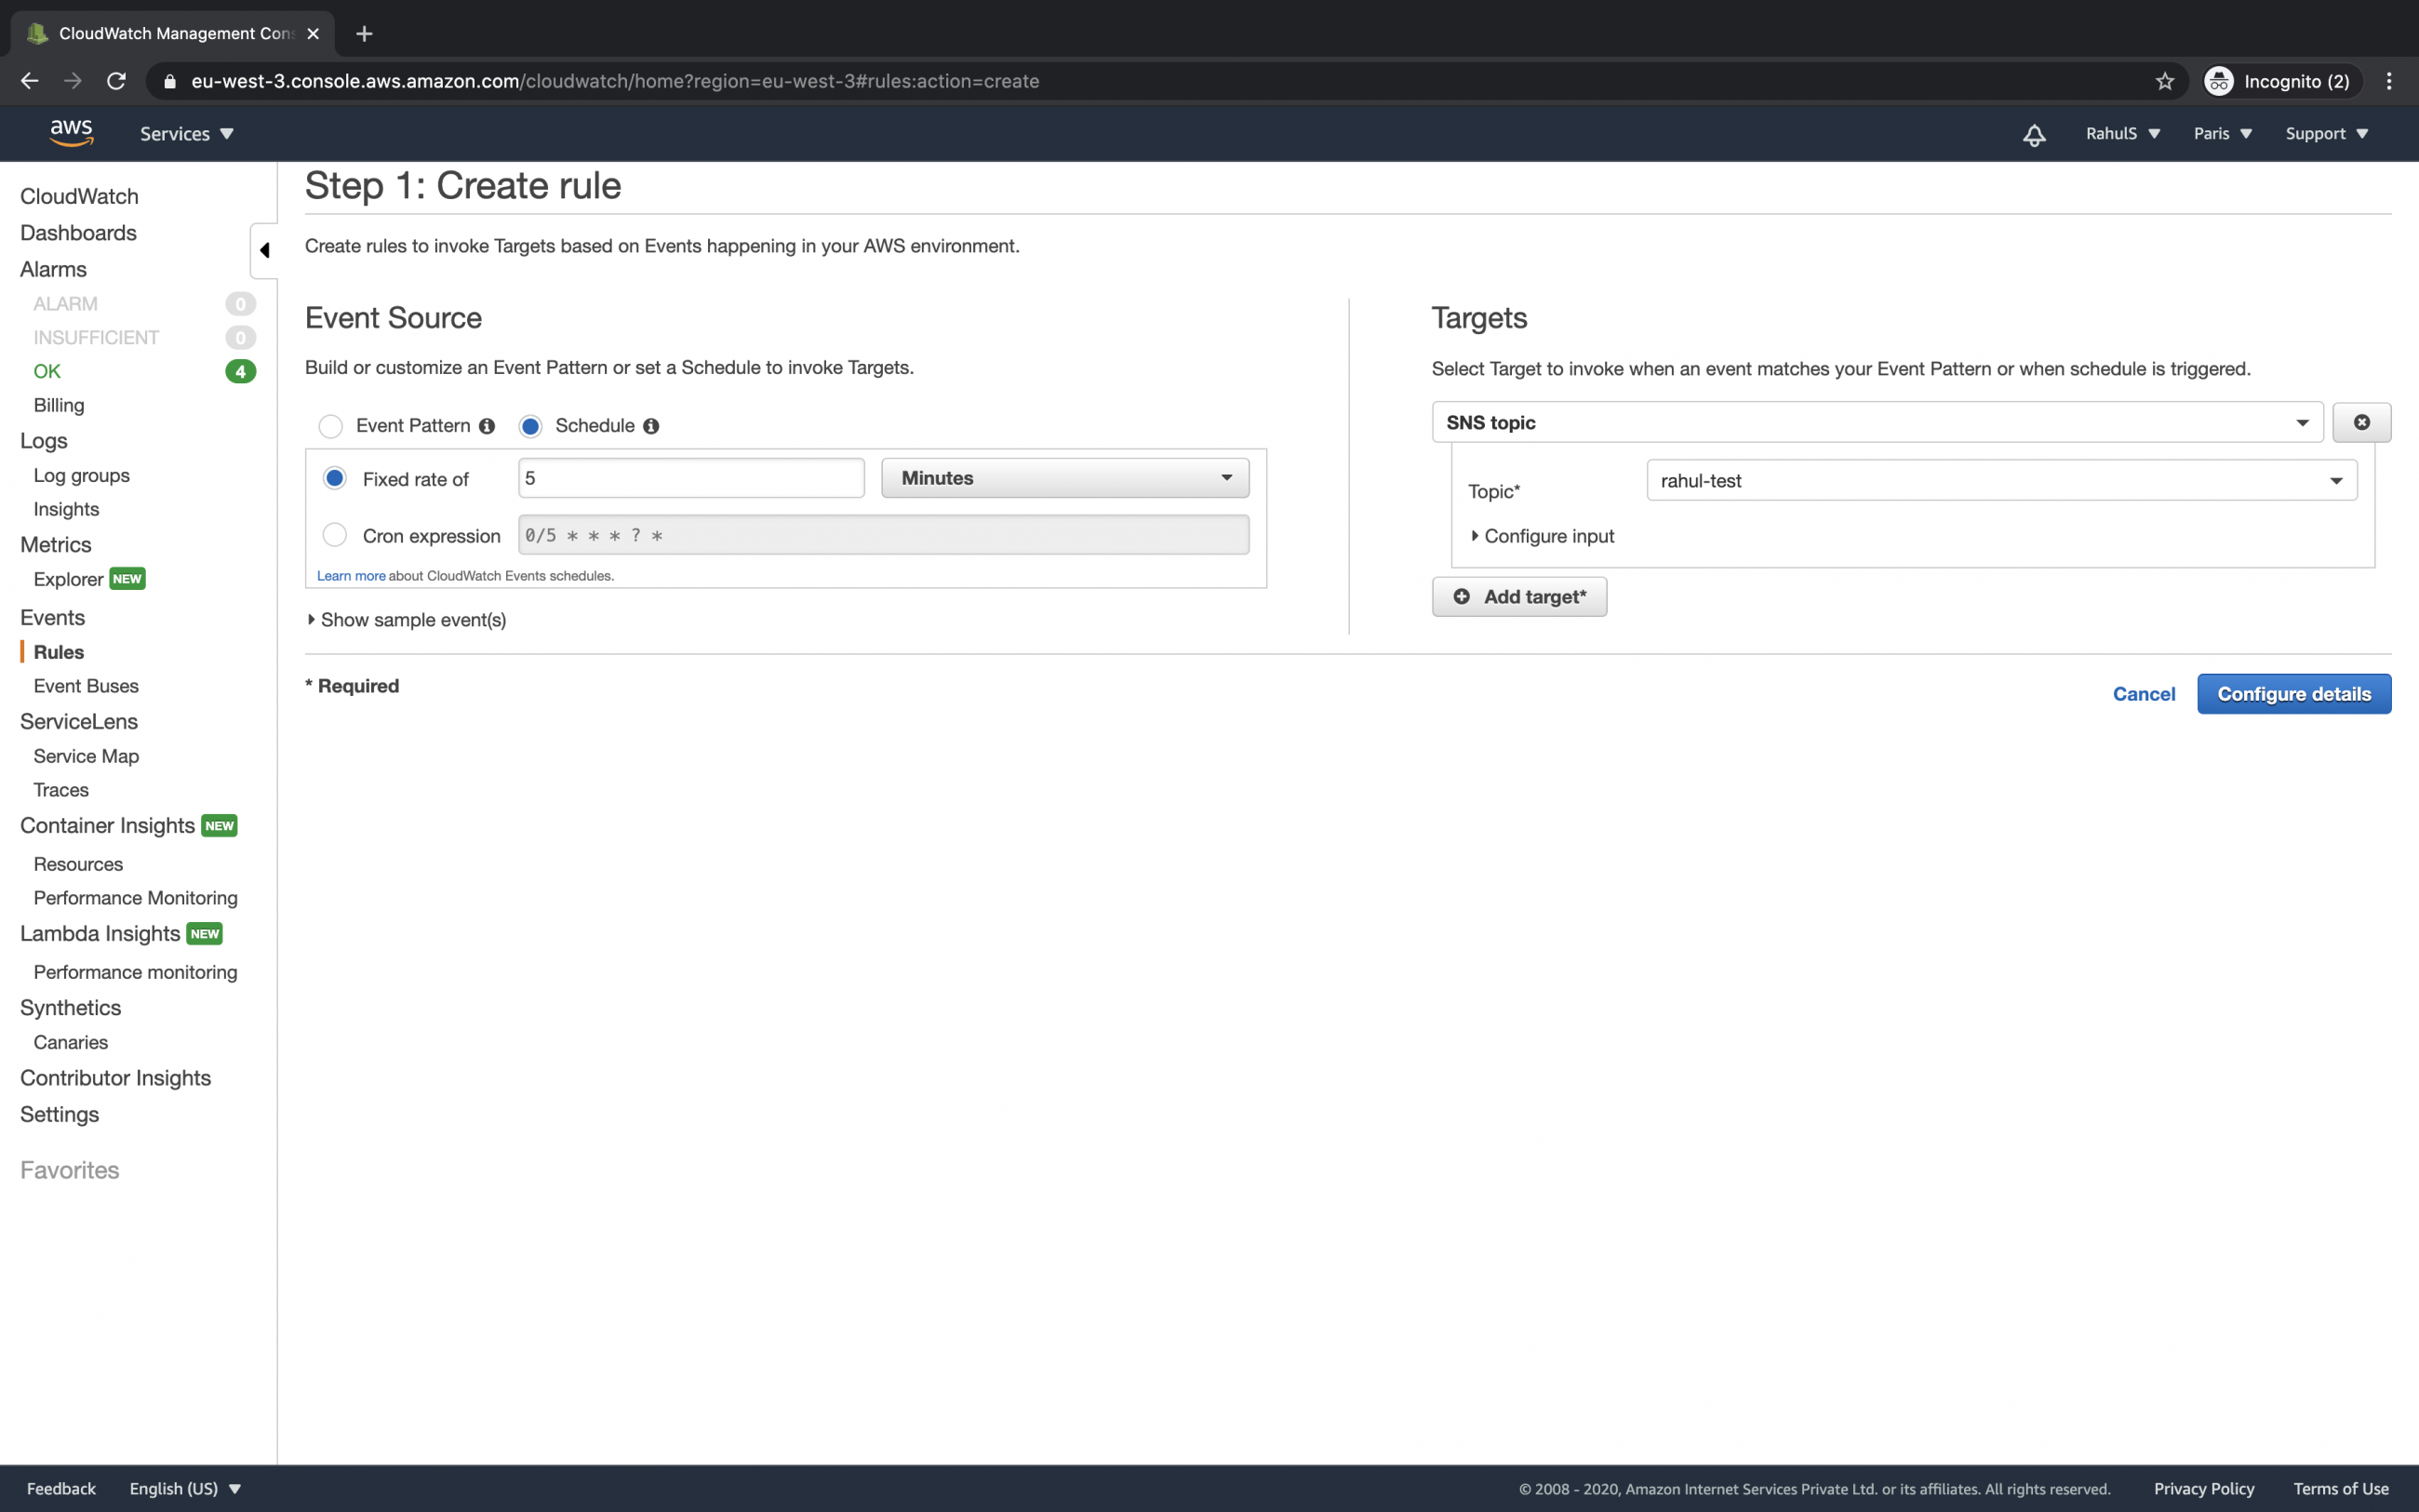Screen dimensions: 2419x1512
Task: Open Event Buses in sidebar
Action: pyautogui.click(x=86, y=686)
